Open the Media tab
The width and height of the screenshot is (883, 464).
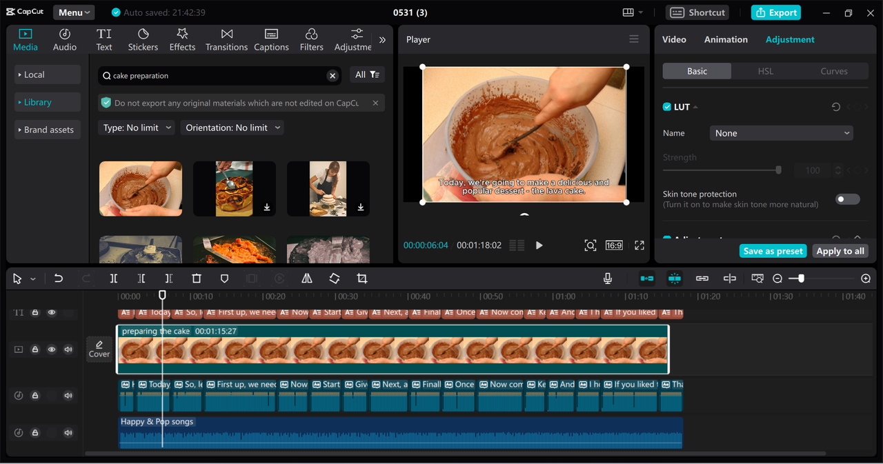(26, 40)
